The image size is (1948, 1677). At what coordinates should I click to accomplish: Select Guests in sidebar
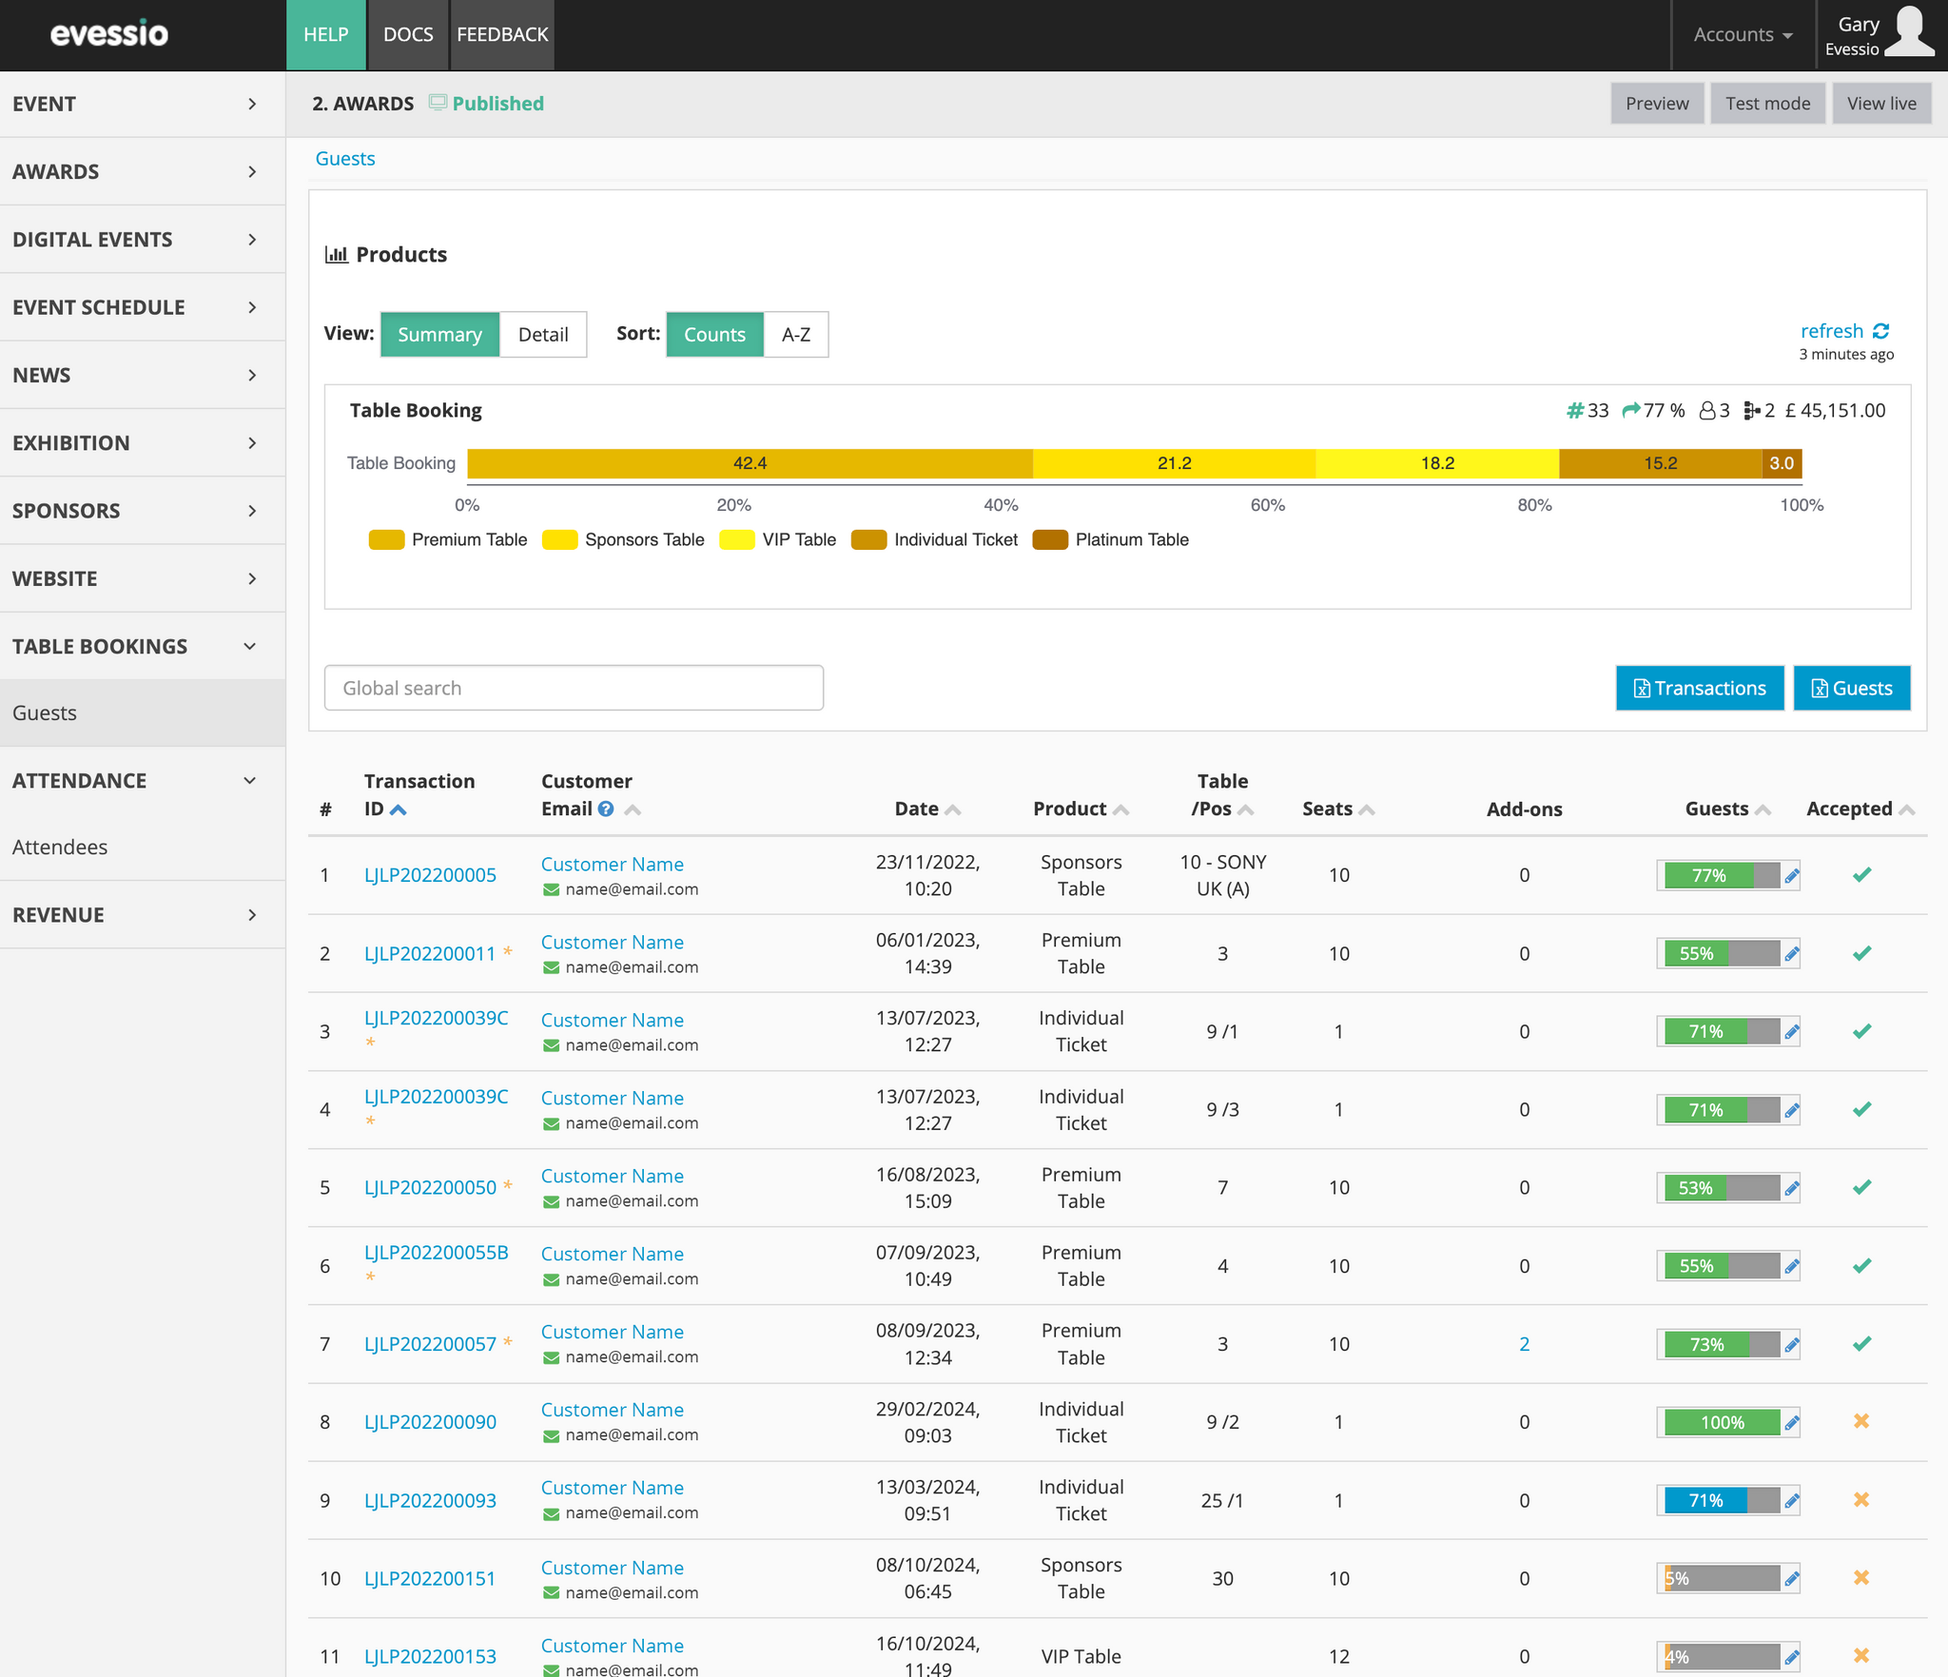pos(143,712)
